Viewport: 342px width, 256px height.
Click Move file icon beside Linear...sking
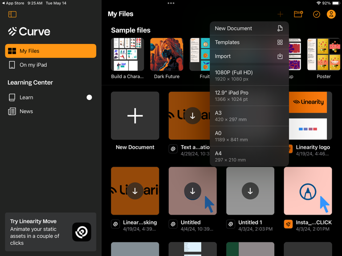[x=115, y=224]
